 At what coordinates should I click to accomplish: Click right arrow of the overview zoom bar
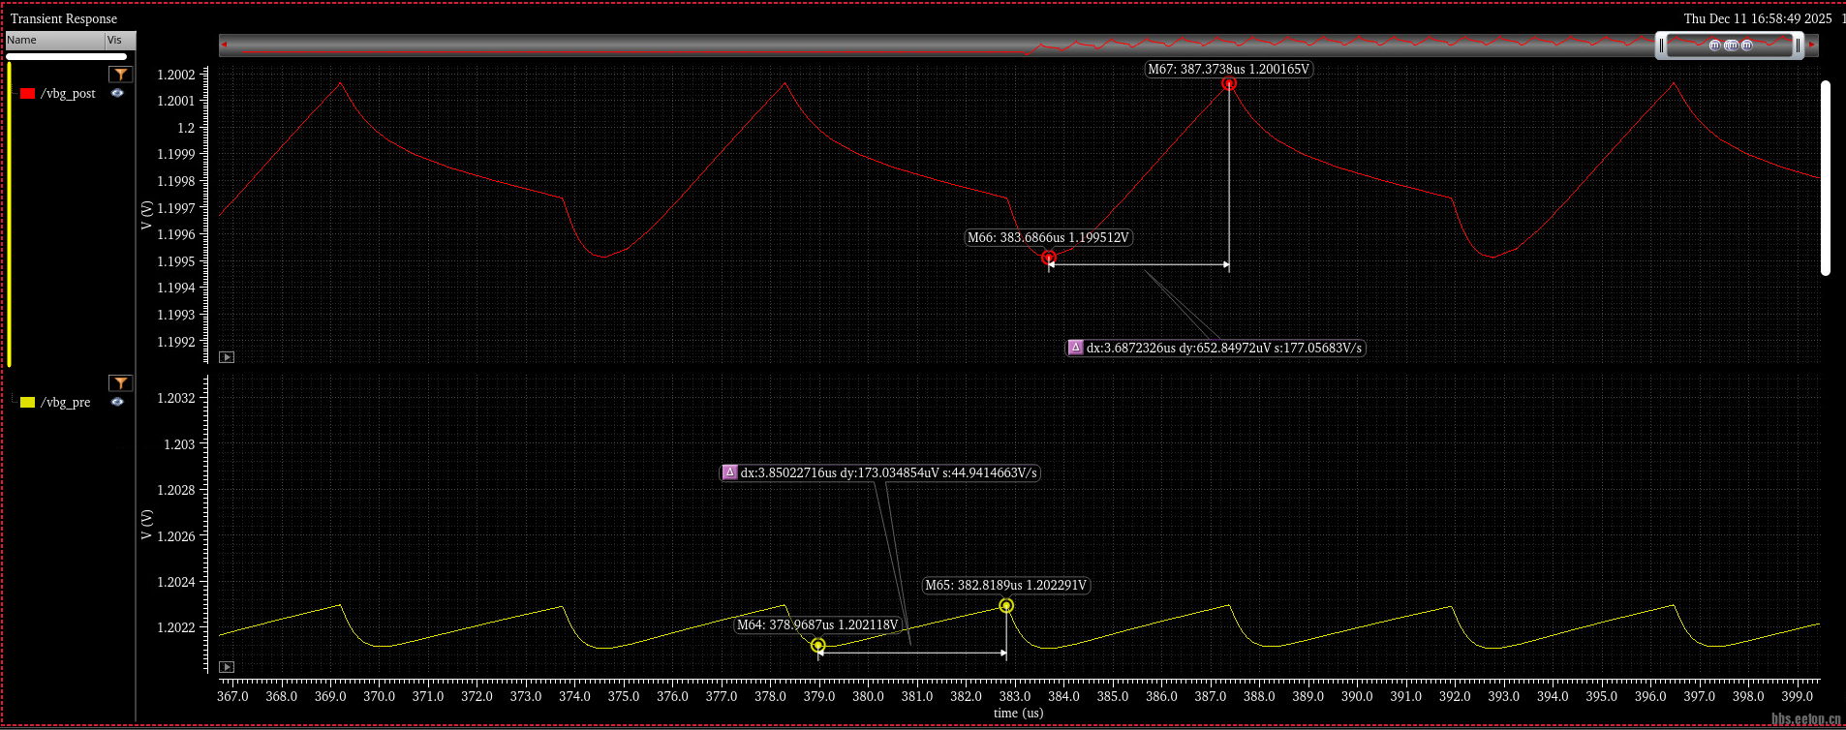coord(1812,45)
